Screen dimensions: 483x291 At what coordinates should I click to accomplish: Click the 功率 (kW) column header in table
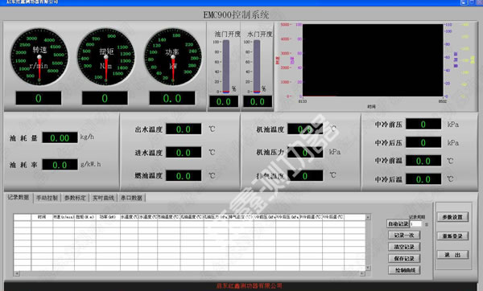coord(108,217)
